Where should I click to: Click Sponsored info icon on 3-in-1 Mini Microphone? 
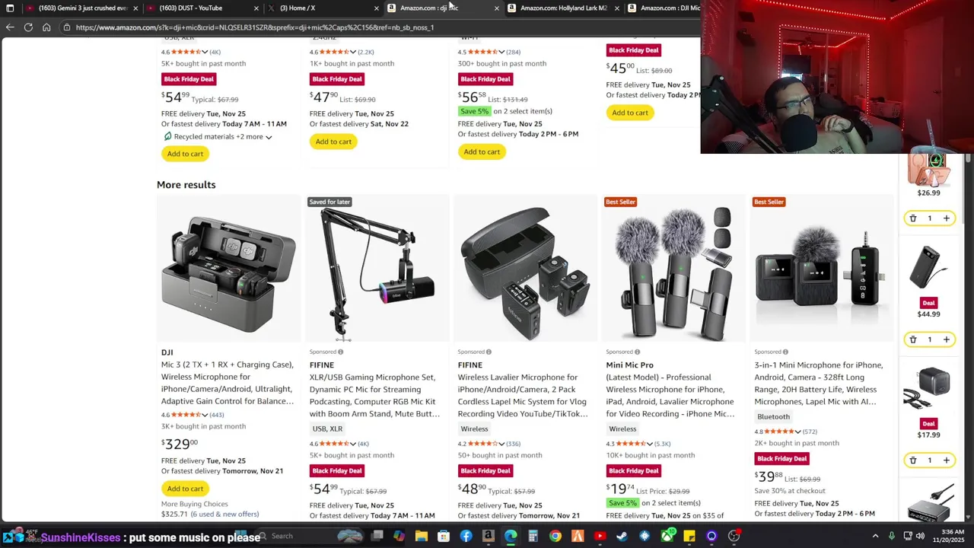(785, 352)
